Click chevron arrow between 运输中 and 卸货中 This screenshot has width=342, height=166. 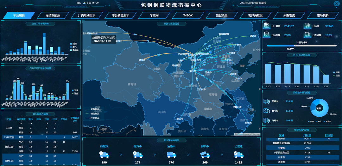[188, 155]
